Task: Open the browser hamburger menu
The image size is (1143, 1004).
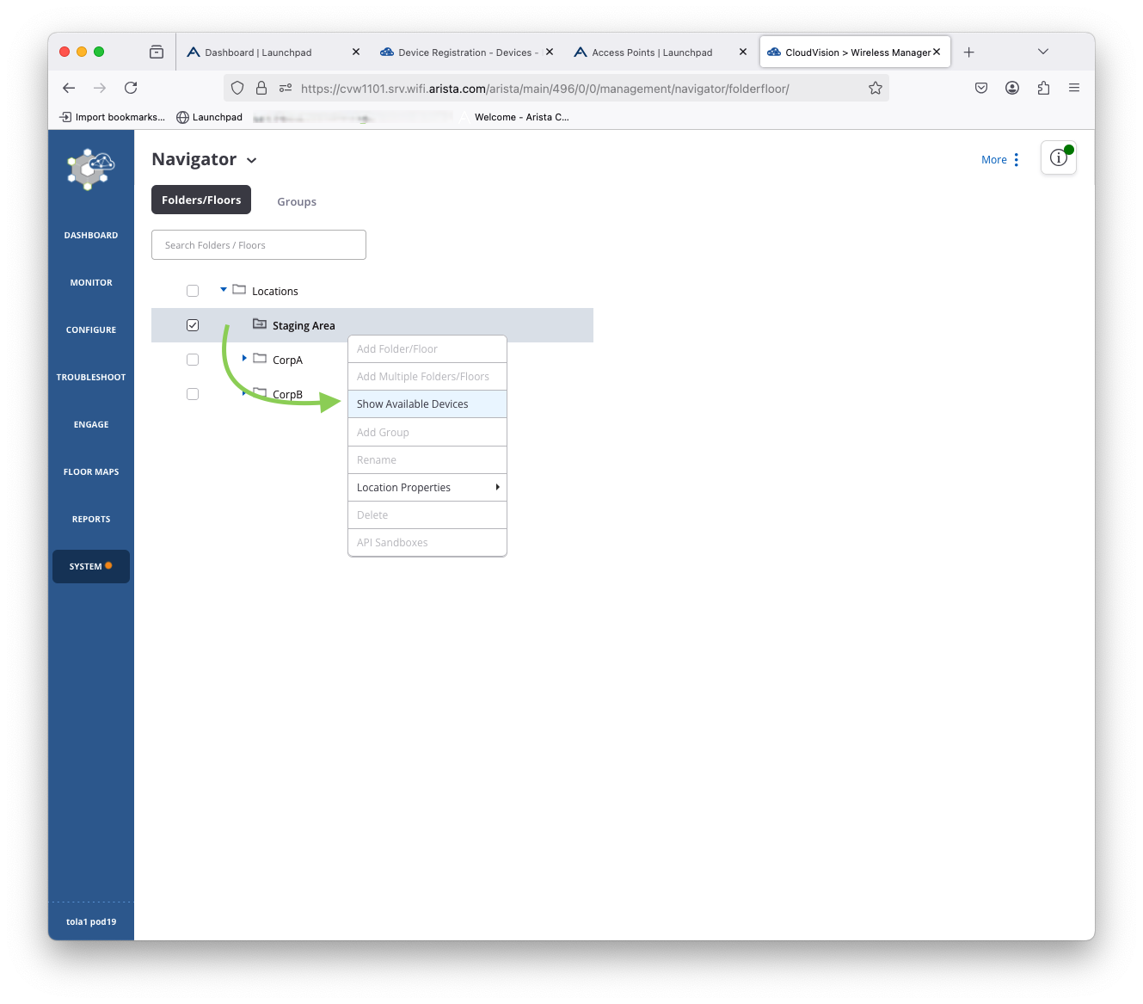Action: [1073, 88]
